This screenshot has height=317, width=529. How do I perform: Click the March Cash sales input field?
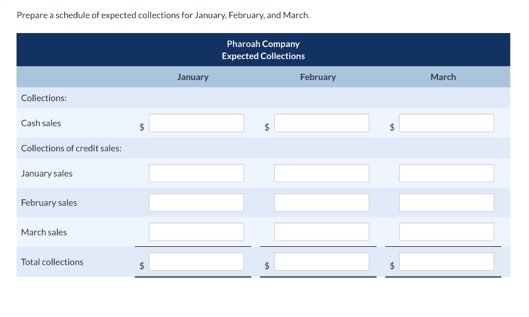446,123
